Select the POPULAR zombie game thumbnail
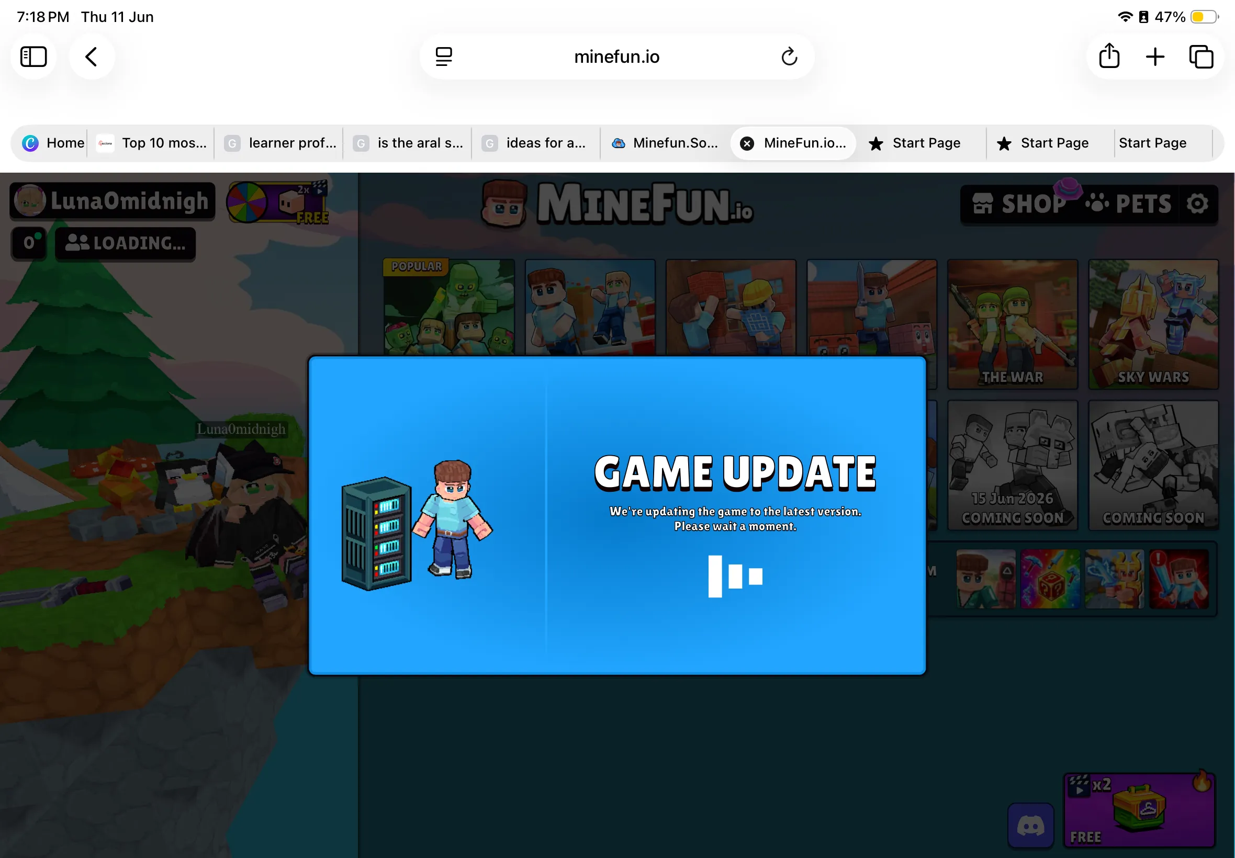The height and width of the screenshot is (858, 1235). 449,307
